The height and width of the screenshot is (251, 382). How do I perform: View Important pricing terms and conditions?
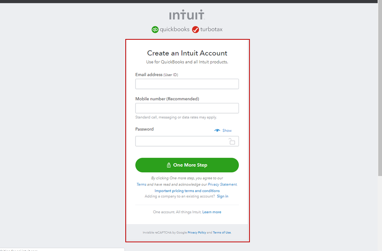187,191
